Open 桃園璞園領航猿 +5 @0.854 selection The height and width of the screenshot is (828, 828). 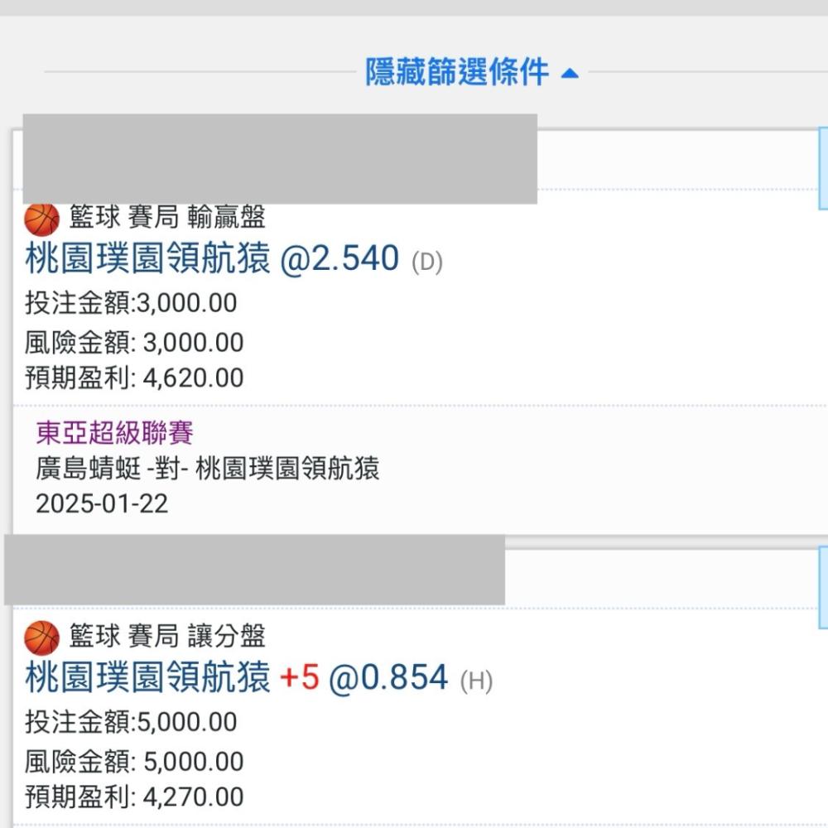pyautogui.click(x=237, y=677)
